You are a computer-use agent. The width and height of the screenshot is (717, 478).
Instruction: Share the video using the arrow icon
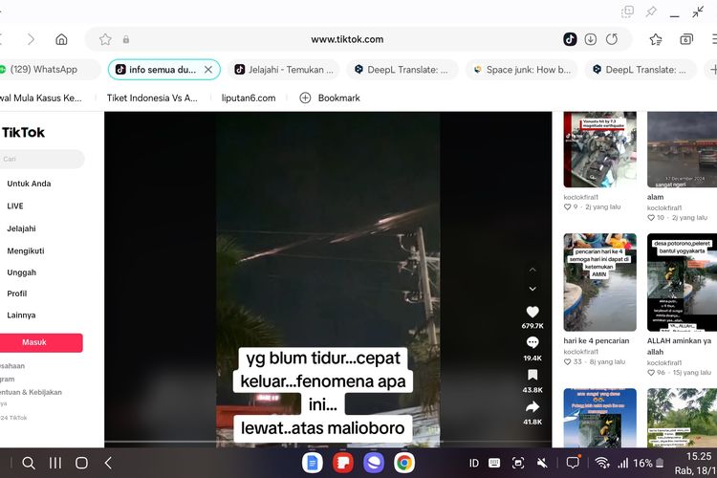[x=532, y=406]
